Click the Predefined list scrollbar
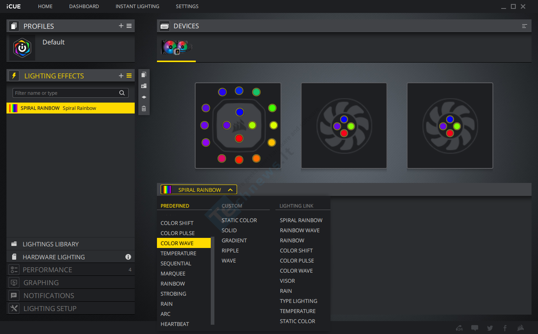 click(x=213, y=281)
